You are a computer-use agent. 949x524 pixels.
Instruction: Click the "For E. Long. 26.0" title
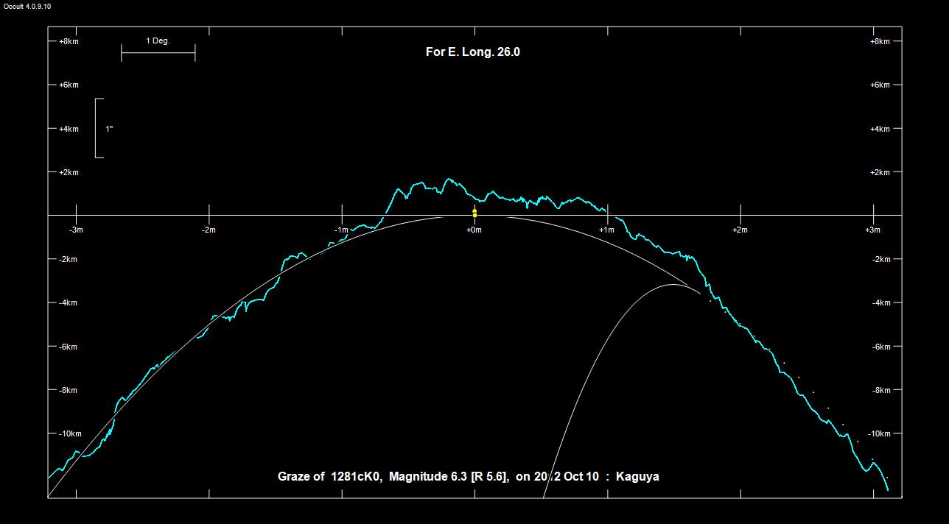(472, 52)
